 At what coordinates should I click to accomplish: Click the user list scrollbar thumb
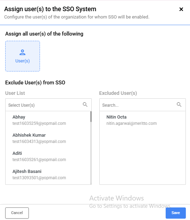(91, 116)
